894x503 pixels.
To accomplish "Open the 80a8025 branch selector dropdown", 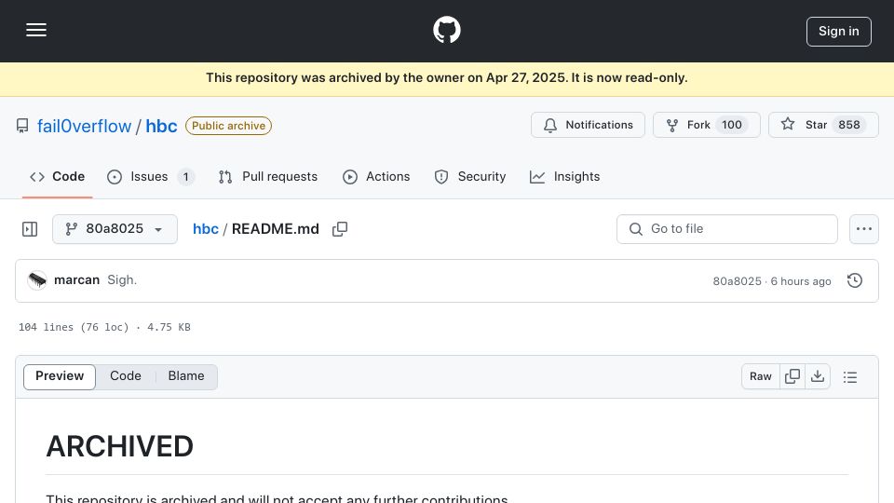I will (x=115, y=229).
